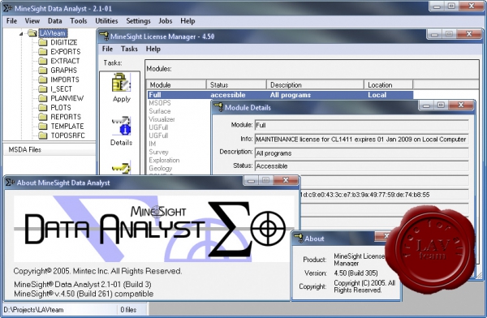
Task: Select the EXPORTS folder
Action: click(x=66, y=52)
